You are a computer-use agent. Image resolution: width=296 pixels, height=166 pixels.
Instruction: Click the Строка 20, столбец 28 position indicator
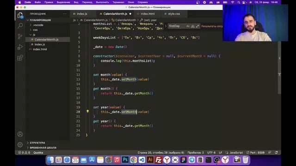[160, 153]
